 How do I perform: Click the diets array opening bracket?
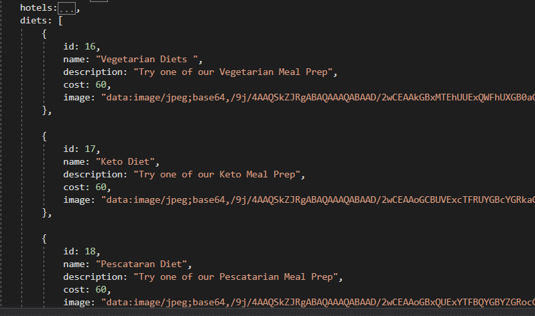point(60,21)
